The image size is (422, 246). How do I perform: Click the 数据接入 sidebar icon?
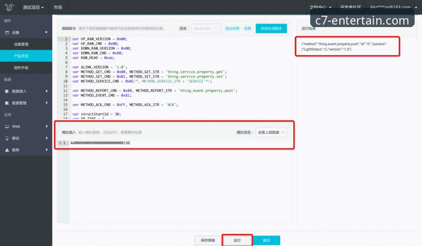pyautogui.click(x=7, y=92)
